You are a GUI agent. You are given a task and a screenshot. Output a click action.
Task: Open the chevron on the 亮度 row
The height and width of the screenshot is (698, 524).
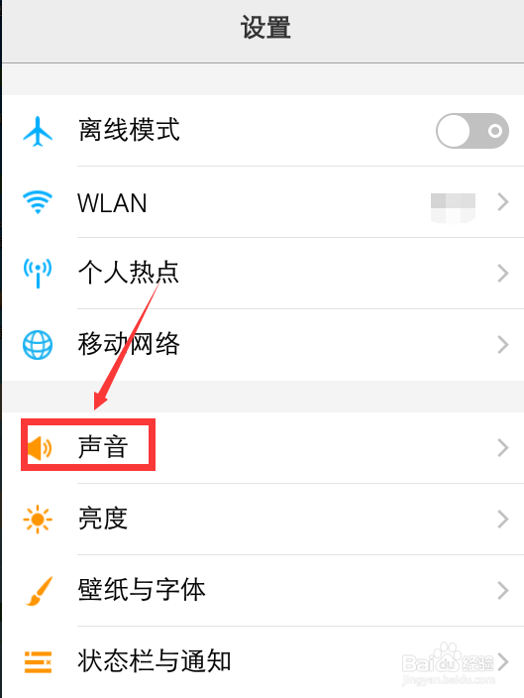coord(503,520)
